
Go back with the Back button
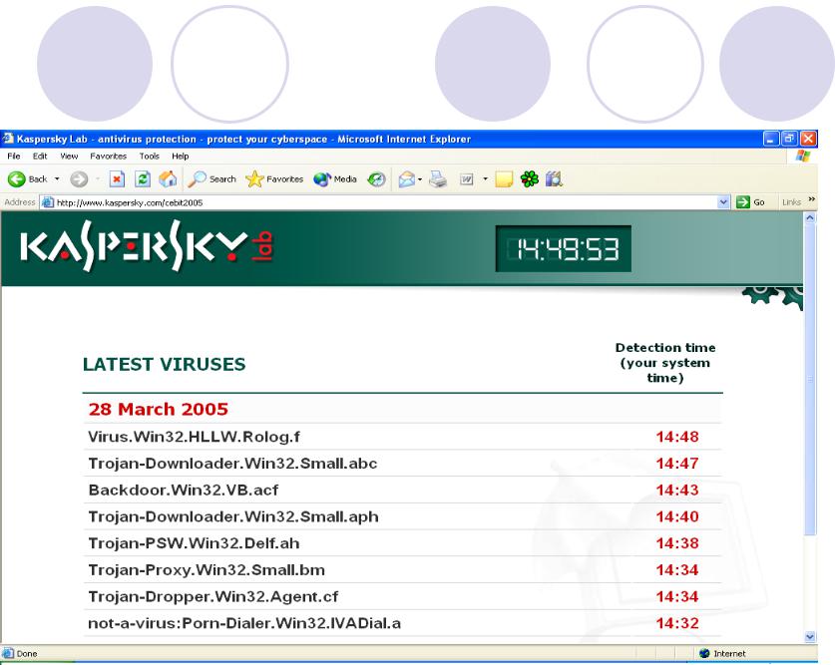[28, 179]
